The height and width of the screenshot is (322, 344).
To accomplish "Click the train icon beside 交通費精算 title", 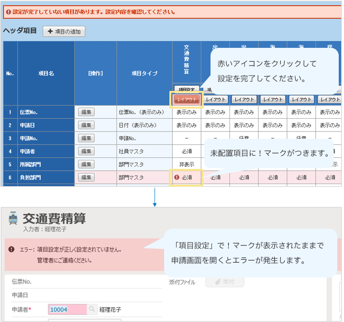I will 13,219.
